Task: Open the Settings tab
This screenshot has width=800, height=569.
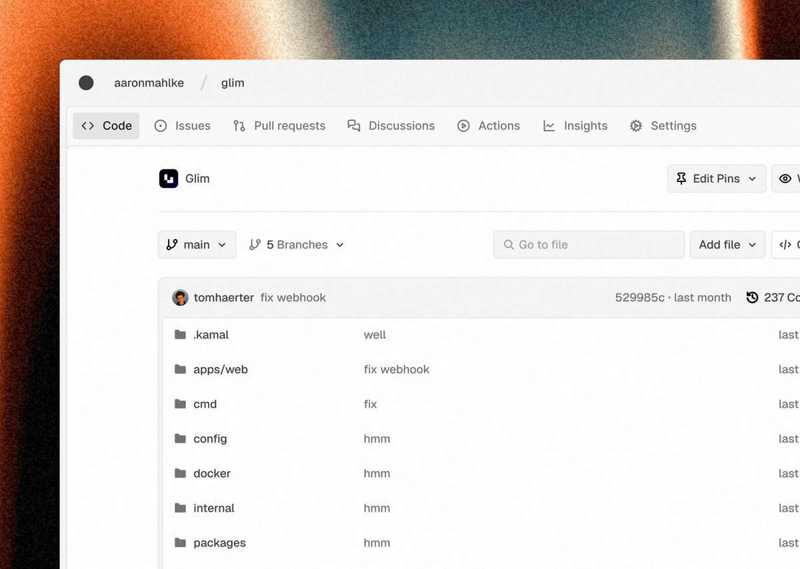Action: pyautogui.click(x=663, y=125)
